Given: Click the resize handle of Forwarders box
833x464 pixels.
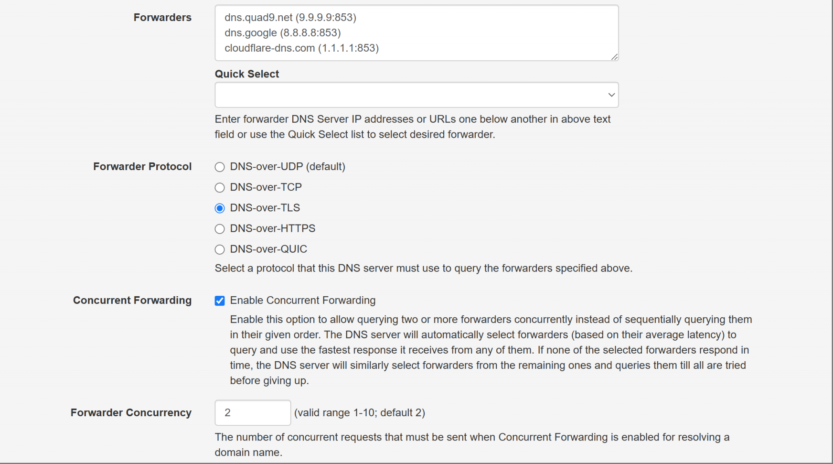Looking at the screenshot, I should point(614,57).
